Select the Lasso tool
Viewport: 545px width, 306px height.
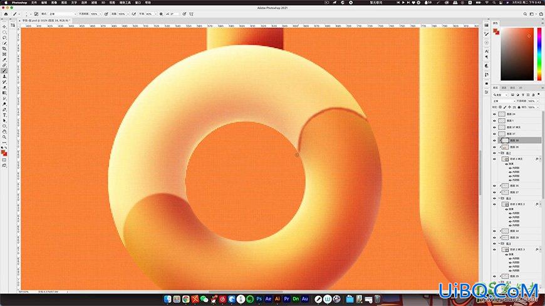(x=4, y=37)
